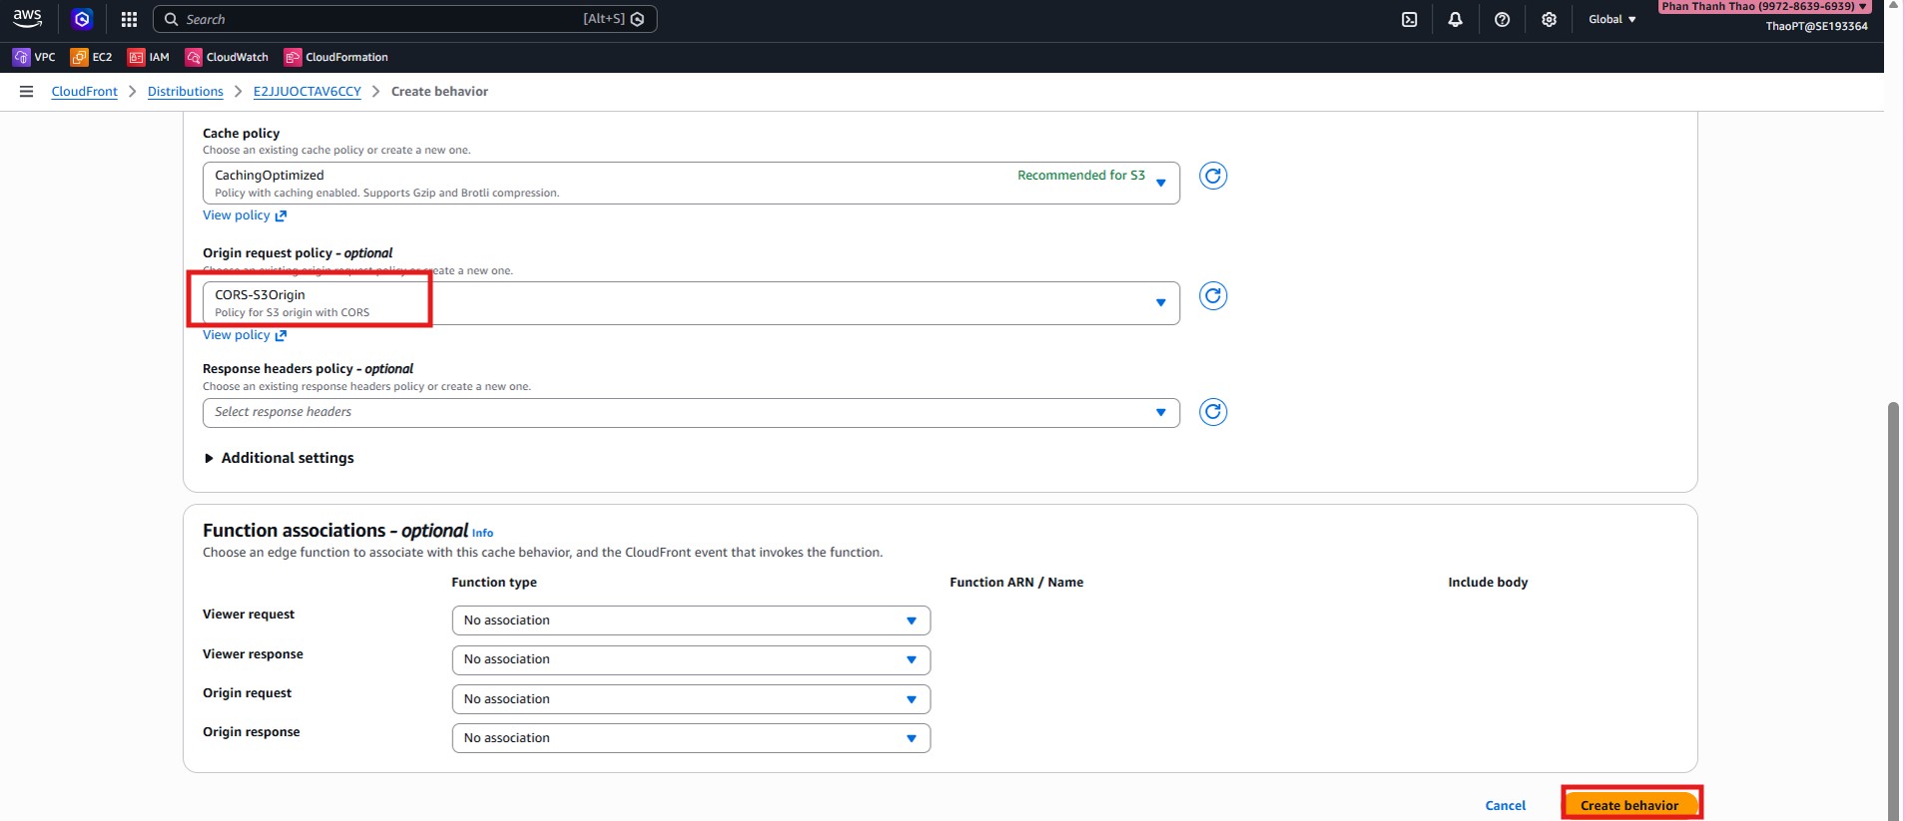Refresh the Response headers policy list
Screen dimensions: 1906x821
coord(1212,412)
